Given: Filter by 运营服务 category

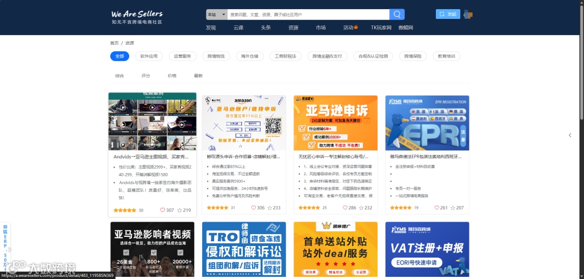Looking at the screenshot, I should (x=183, y=56).
